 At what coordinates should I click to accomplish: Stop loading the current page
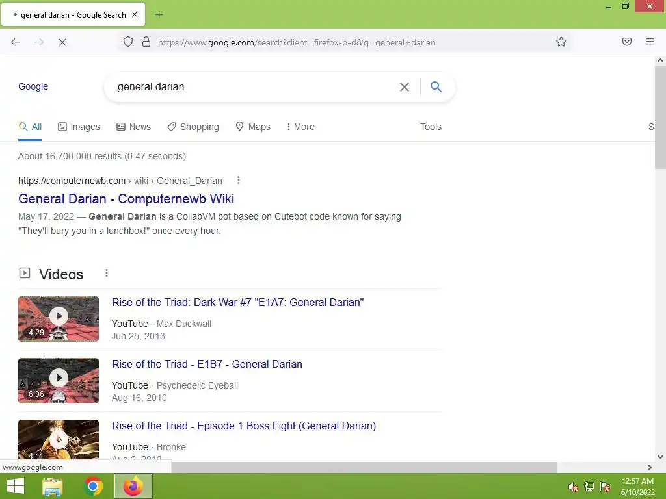point(62,42)
